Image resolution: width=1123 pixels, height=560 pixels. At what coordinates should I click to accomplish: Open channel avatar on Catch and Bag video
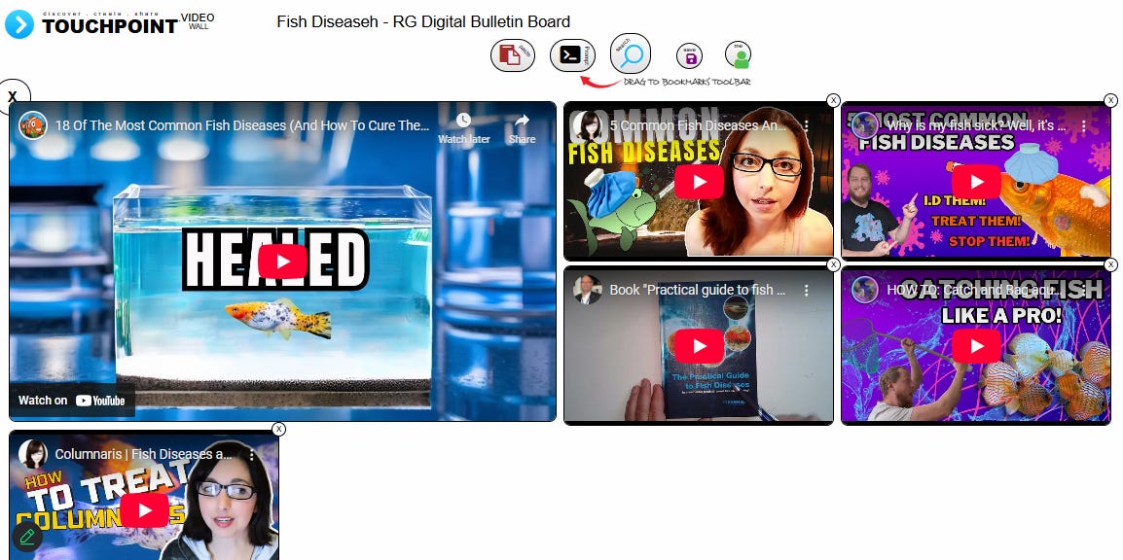coord(864,290)
